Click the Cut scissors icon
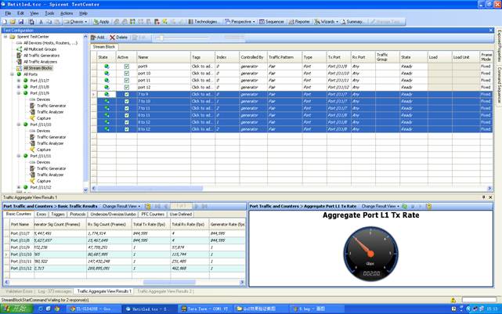Image resolution: width=502 pixels, height=314 pixels. tap(41, 22)
